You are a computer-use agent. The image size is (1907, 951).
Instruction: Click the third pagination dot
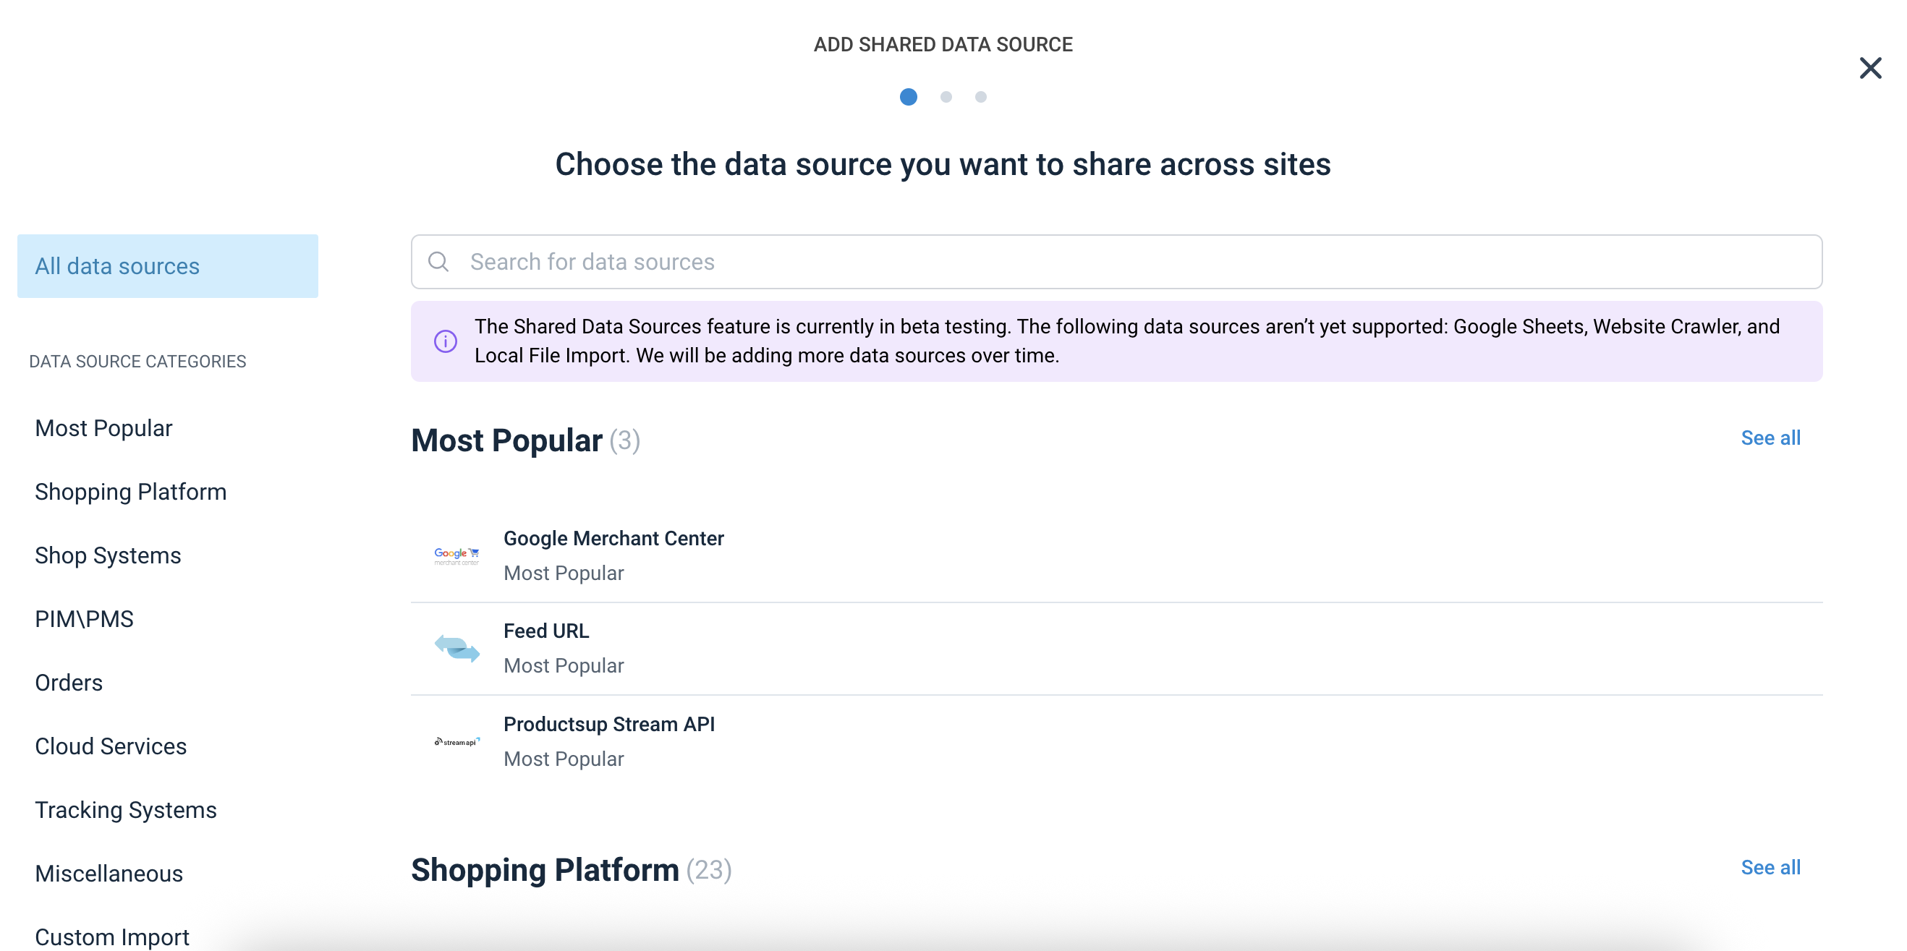980,97
